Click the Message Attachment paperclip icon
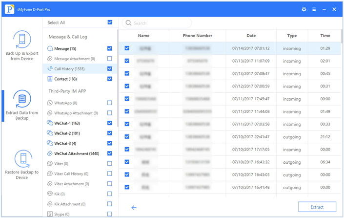 click(x=50, y=59)
